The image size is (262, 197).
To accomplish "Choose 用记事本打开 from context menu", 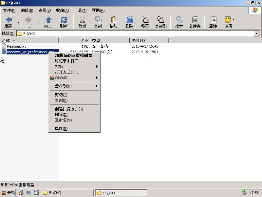I will coord(75,61).
